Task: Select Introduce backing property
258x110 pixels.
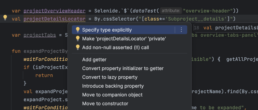Action: 113,86
